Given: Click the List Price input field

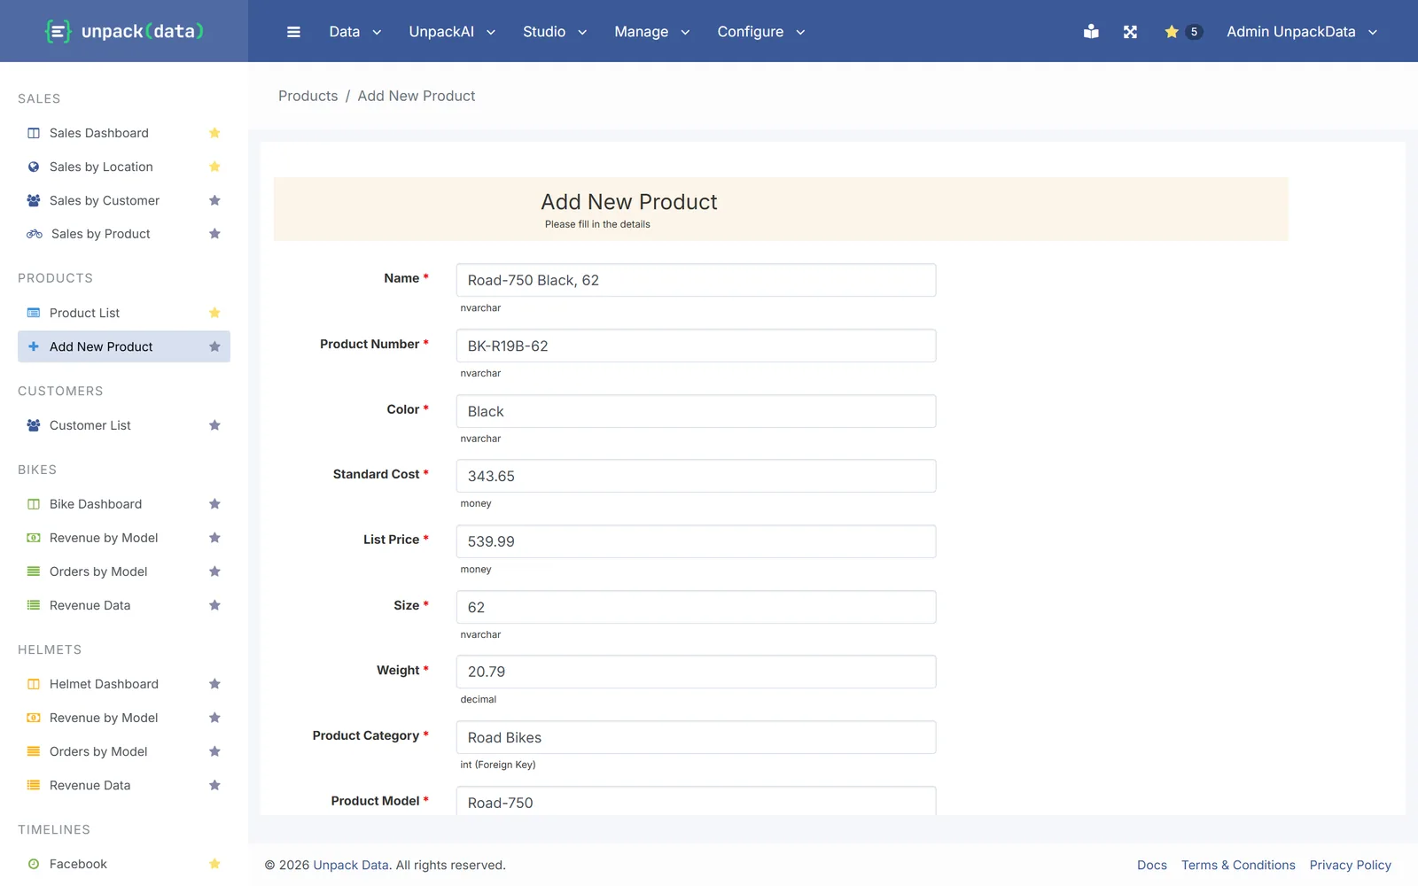Looking at the screenshot, I should pyautogui.click(x=696, y=541).
